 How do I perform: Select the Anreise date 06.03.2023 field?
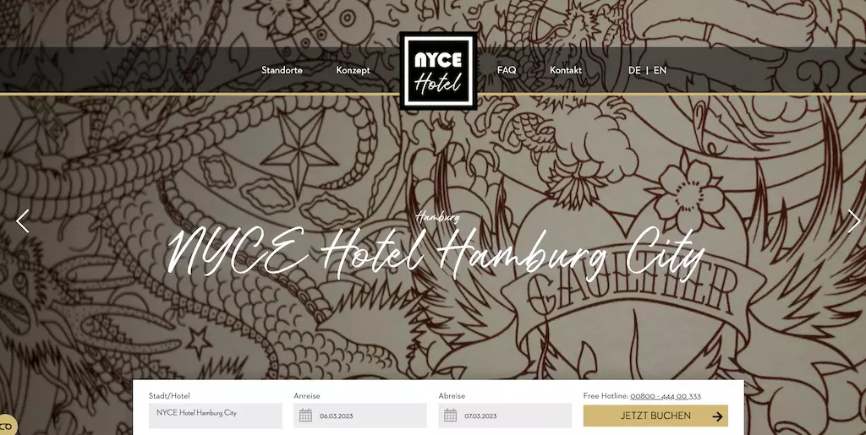360,416
